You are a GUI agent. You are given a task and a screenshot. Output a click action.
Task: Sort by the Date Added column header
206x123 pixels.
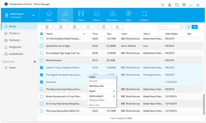click(x=171, y=34)
